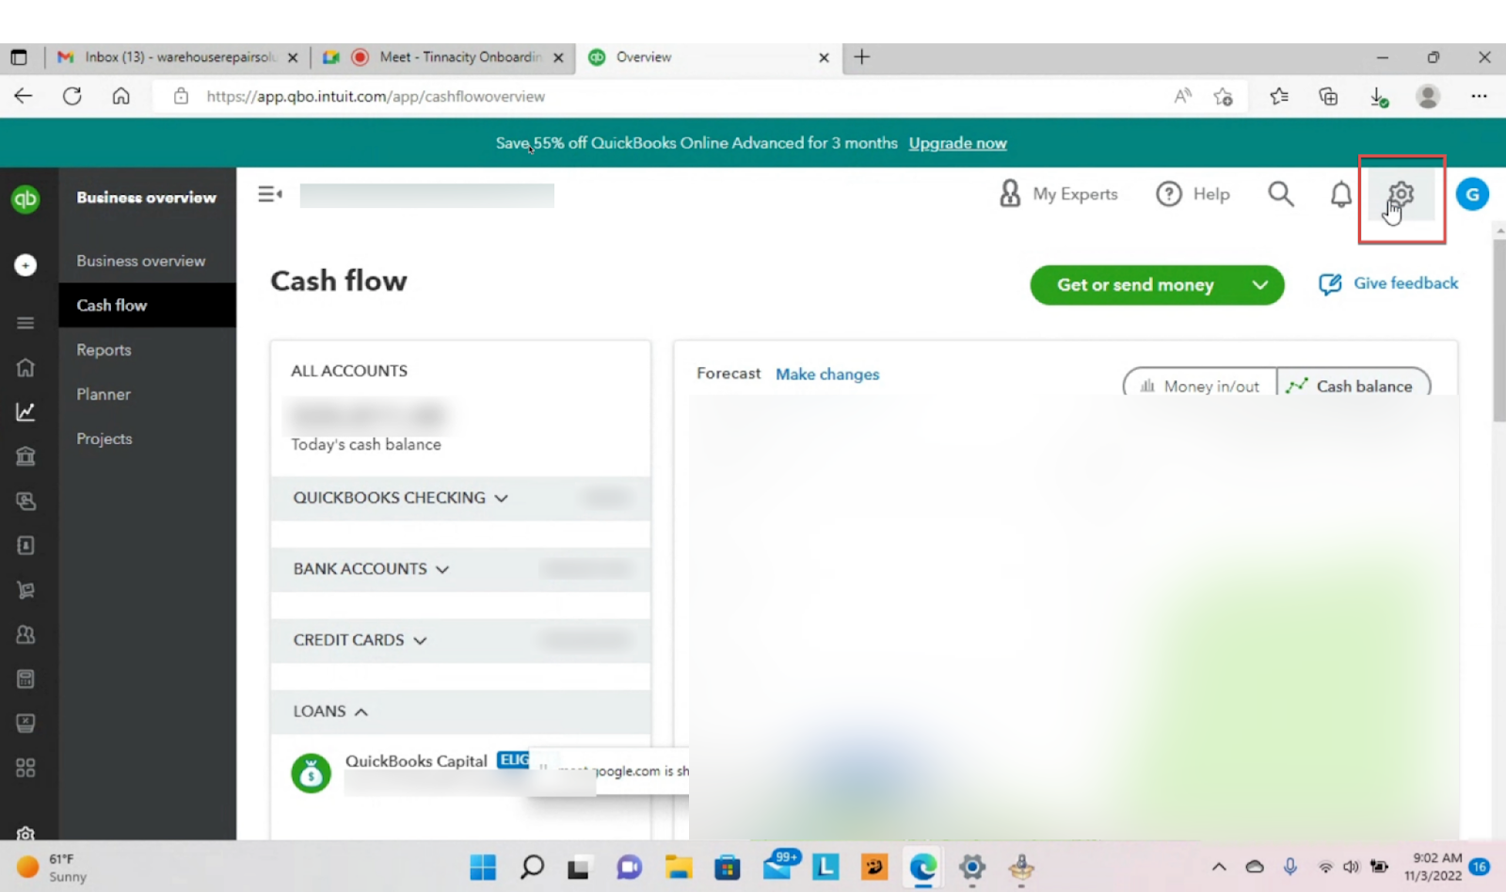Open Windows taskbar search
The width and height of the screenshot is (1506, 892).
[532, 867]
